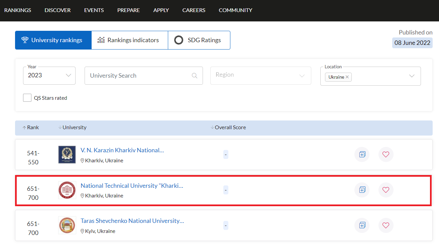
Task: Open the COMMUNITY menu
Action: (235, 10)
